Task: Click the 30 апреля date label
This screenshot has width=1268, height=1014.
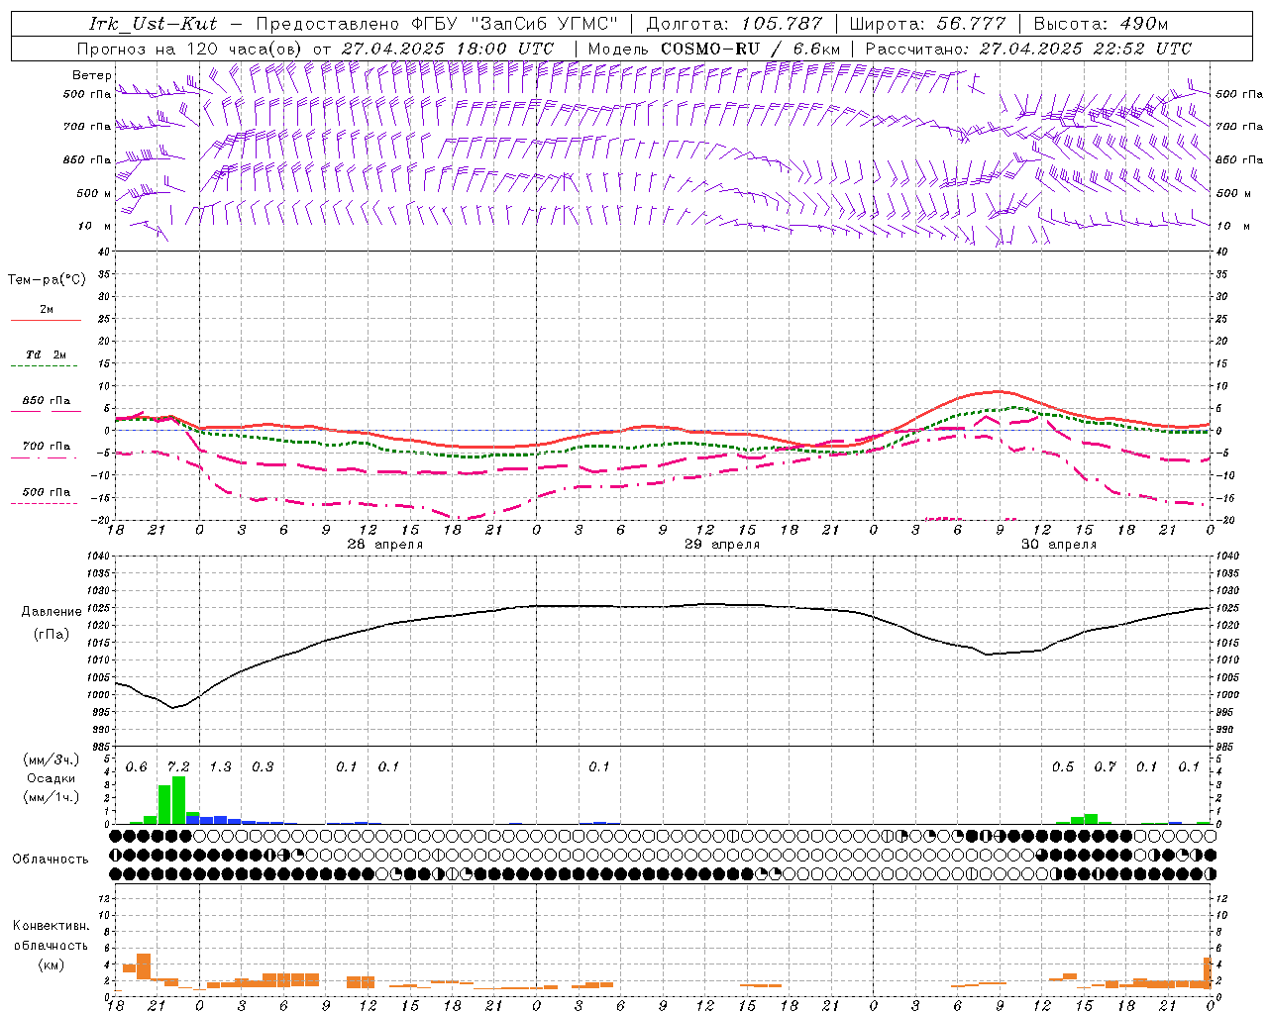Action: coord(1059,545)
